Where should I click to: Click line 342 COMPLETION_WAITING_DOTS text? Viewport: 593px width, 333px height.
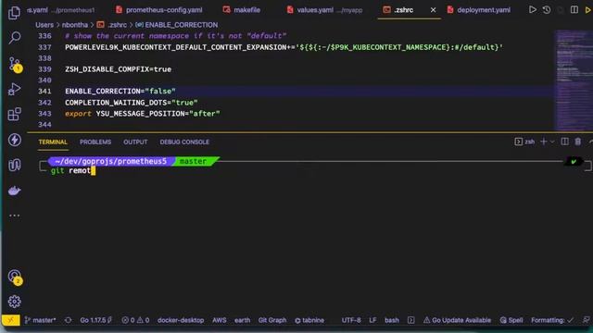132,103
